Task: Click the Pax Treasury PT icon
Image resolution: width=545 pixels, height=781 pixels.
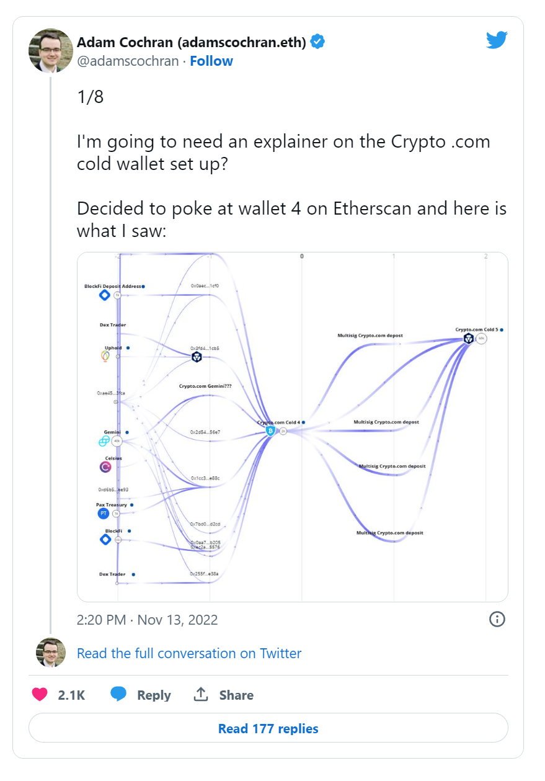Action: [103, 513]
